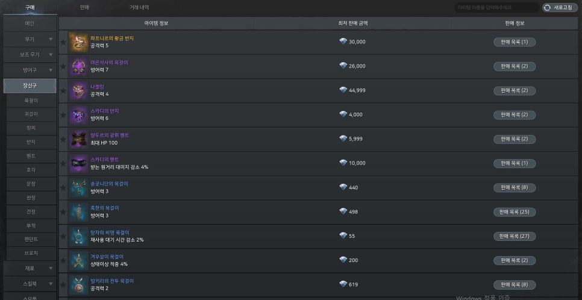Toggle favorite star for 혹한의 목걸이
Image resolution: width=582 pixels, height=300 pixels.
pos(63,213)
